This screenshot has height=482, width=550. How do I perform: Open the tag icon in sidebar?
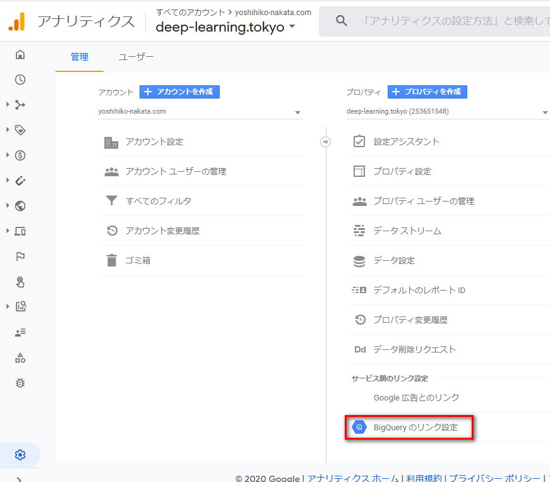coord(20,130)
